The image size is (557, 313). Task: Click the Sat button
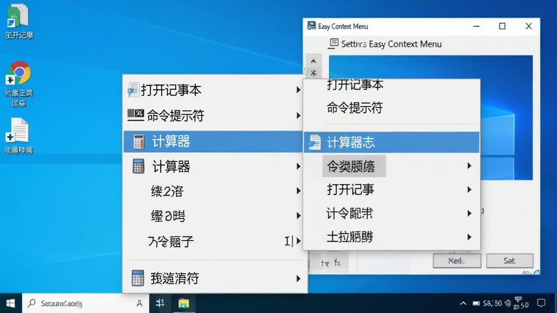click(510, 261)
